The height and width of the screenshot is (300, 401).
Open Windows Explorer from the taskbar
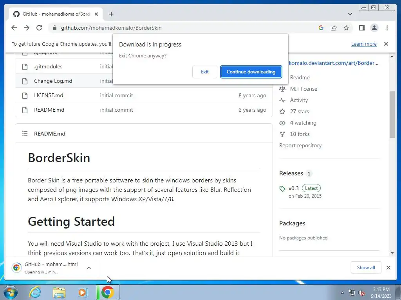click(x=59, y=292)
